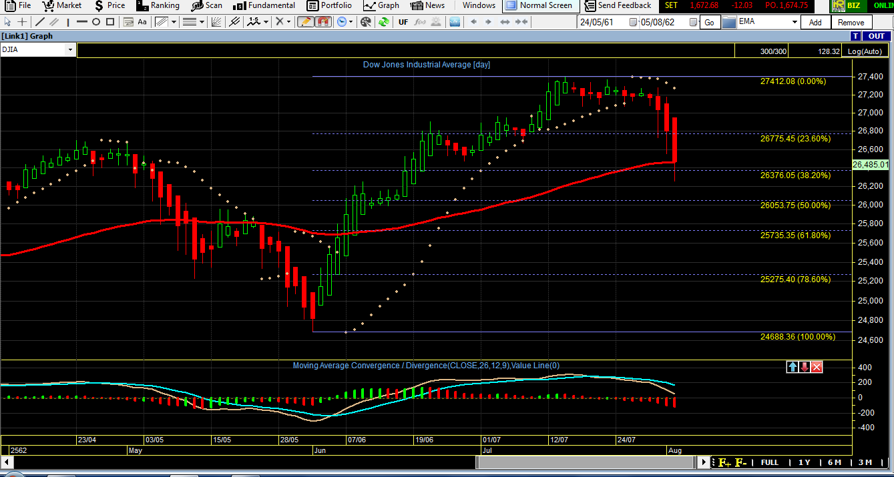Open the File menu
This screenshot has width=894, height=477.
click(x=17, y=5)
